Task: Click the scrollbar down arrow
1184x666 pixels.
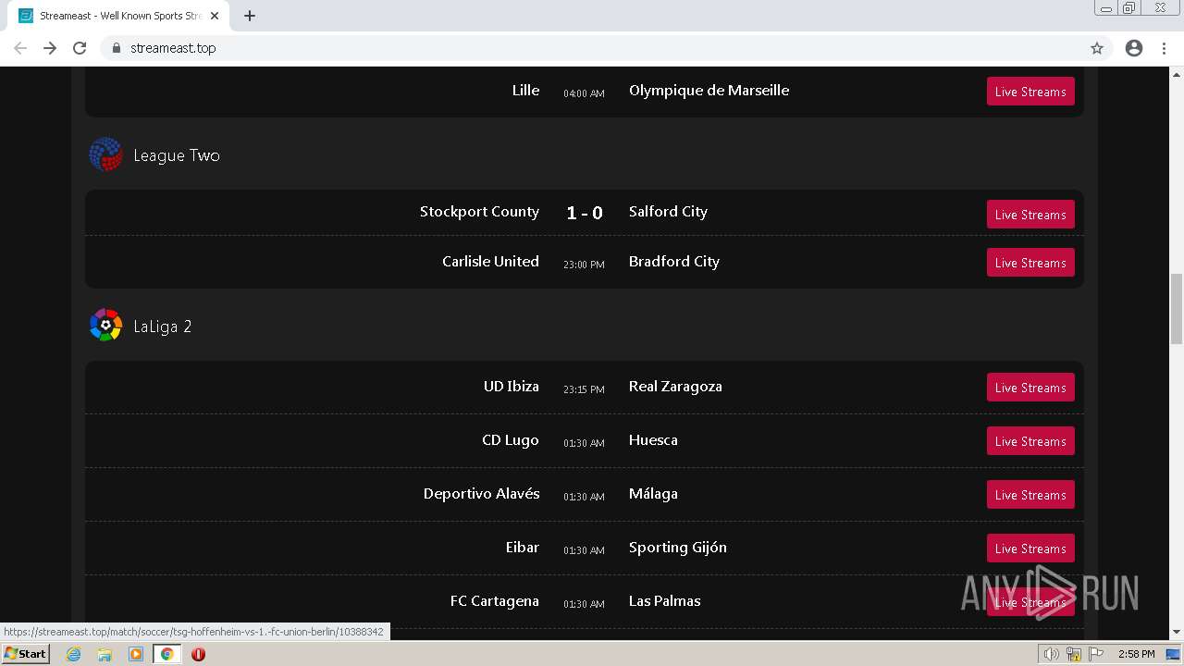Action: click(1177, 632)
